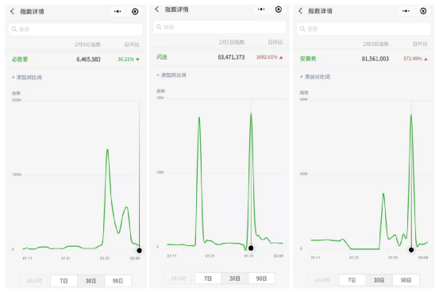This screenshot has height=292, width=439.
Task: Focus the search field in 必胜客 panel
Action: [x=76, y=29]
